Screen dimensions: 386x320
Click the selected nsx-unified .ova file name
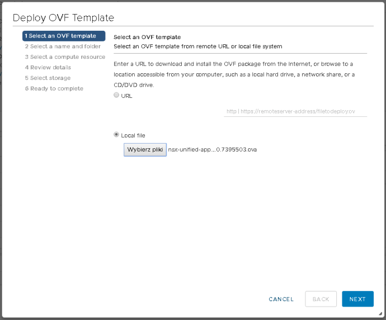click(212, 150)
